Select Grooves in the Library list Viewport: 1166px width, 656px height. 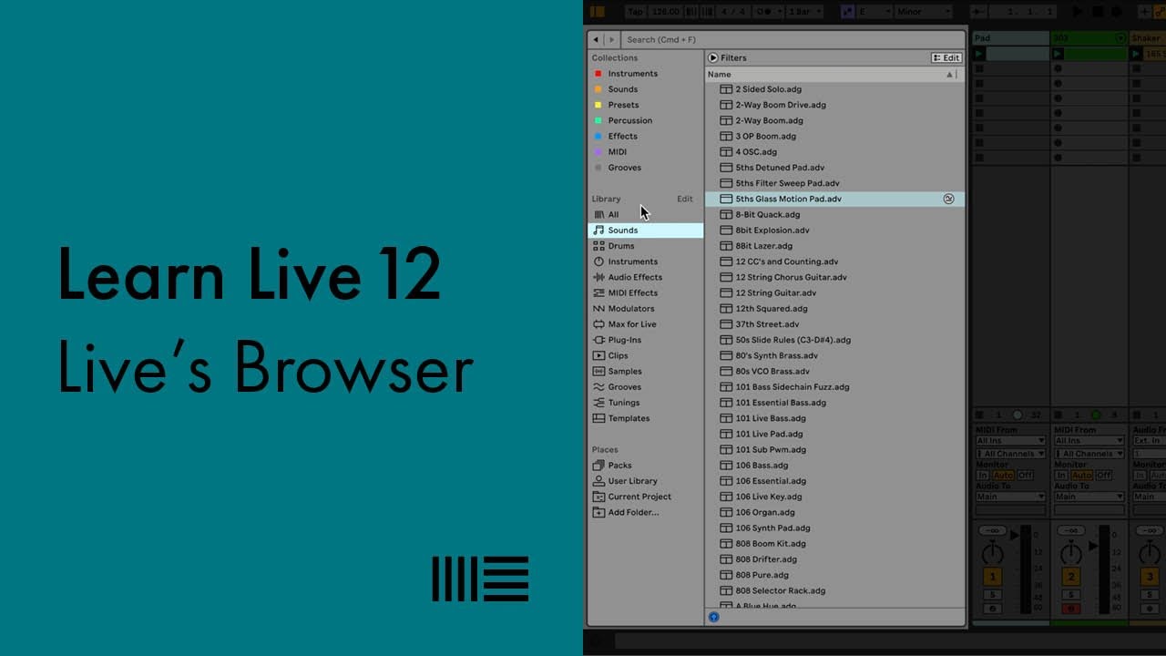click(x=645, y=387)
